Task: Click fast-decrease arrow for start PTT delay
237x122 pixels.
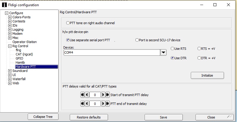Action: click(x=82, y=95)
